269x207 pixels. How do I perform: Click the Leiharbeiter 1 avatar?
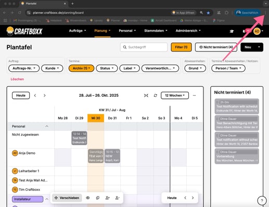point(15,171)
